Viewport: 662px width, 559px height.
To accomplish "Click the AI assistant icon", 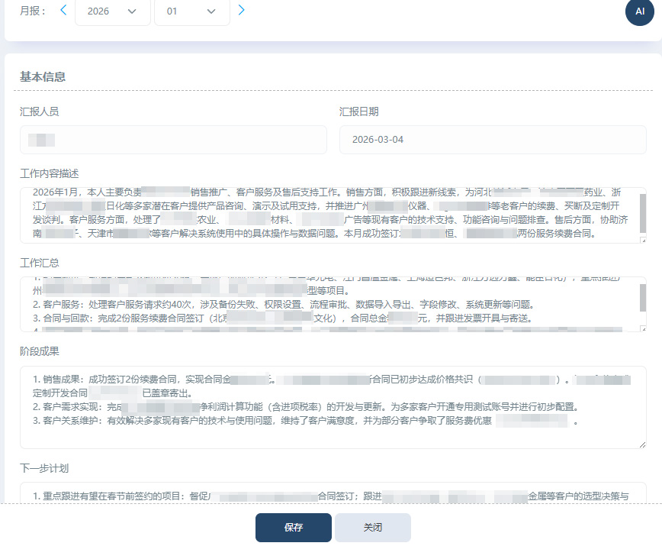I will click(x=639, y=12).
